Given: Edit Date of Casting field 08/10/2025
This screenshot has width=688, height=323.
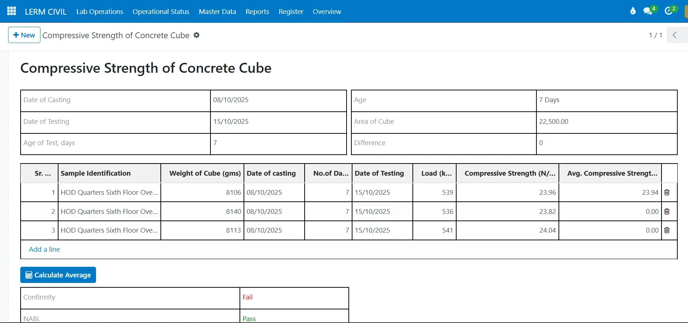Looking at the screenshot, I should pyautogui.click(x=279, y=101).
